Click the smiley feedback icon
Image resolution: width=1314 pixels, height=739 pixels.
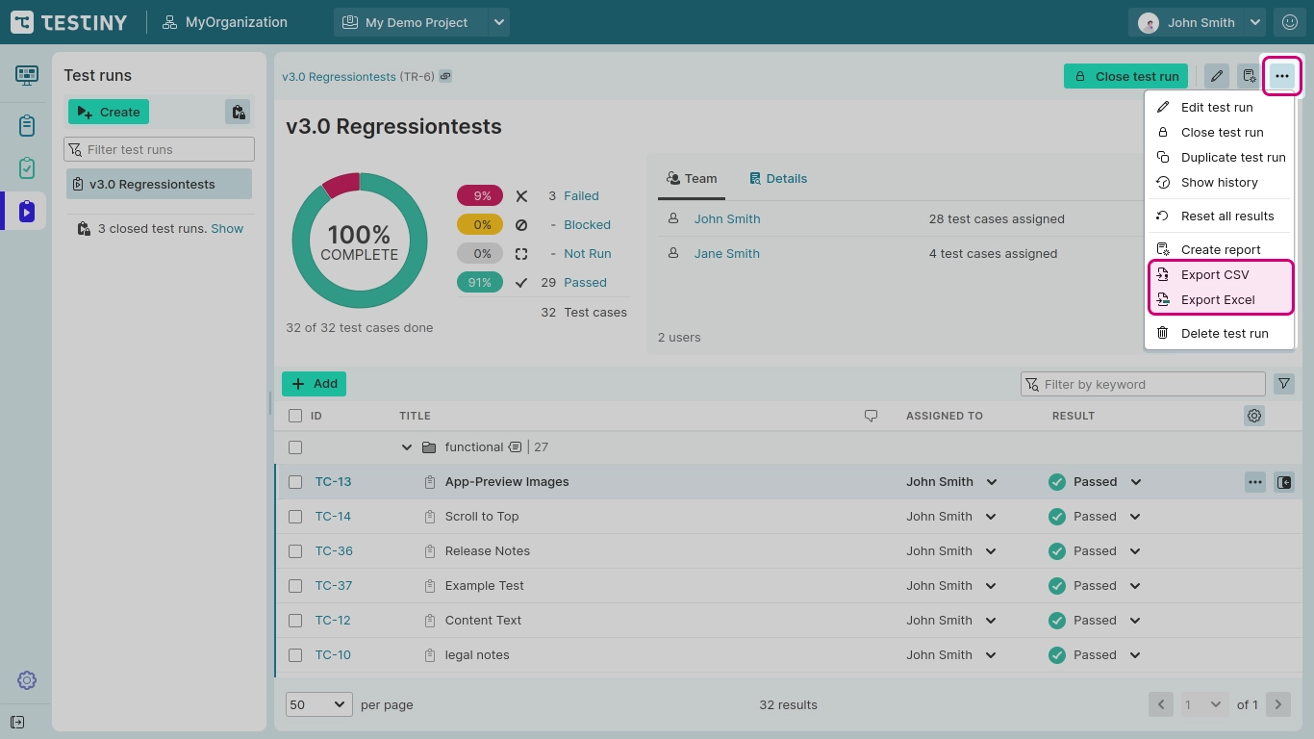click(1290, 22)
